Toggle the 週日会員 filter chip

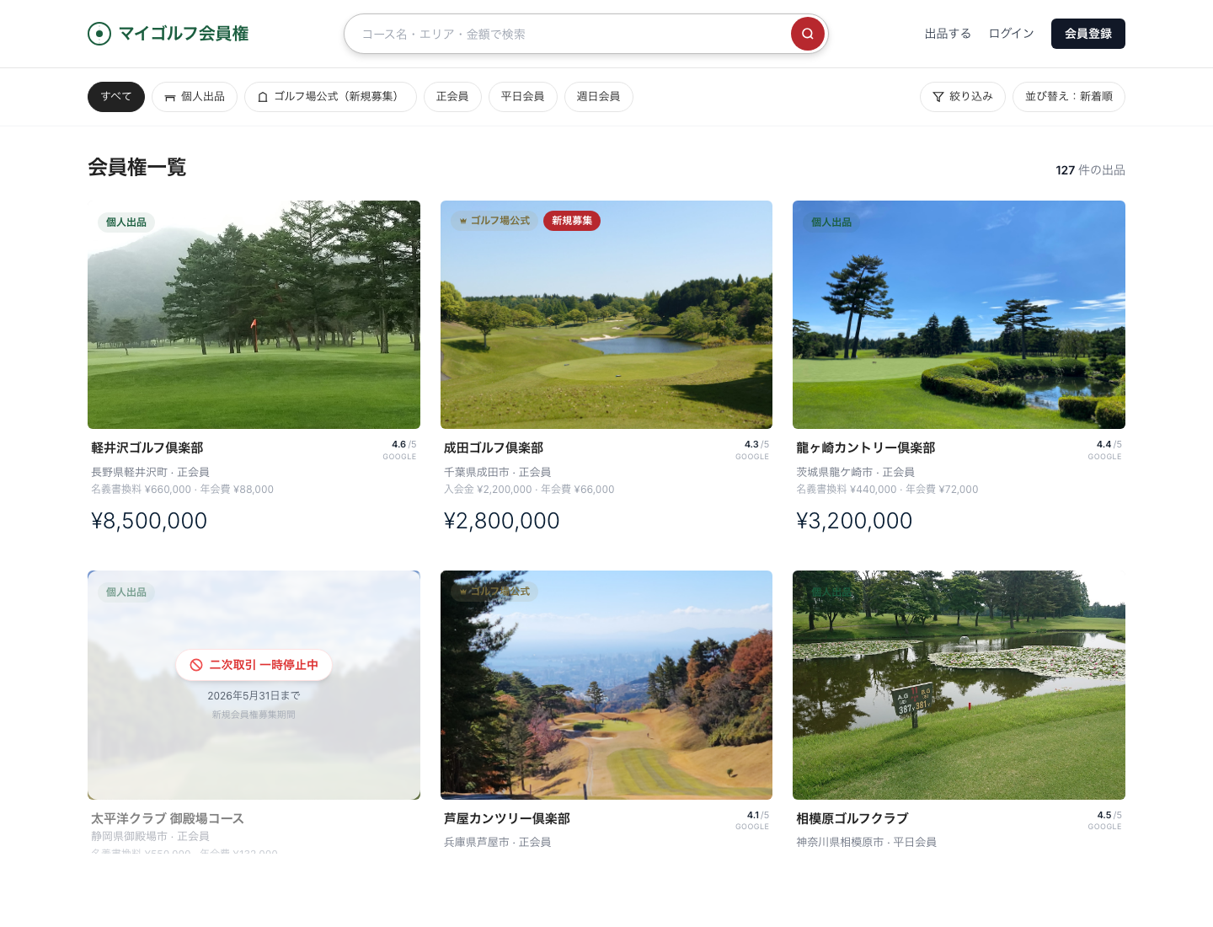tap(598, 97)
